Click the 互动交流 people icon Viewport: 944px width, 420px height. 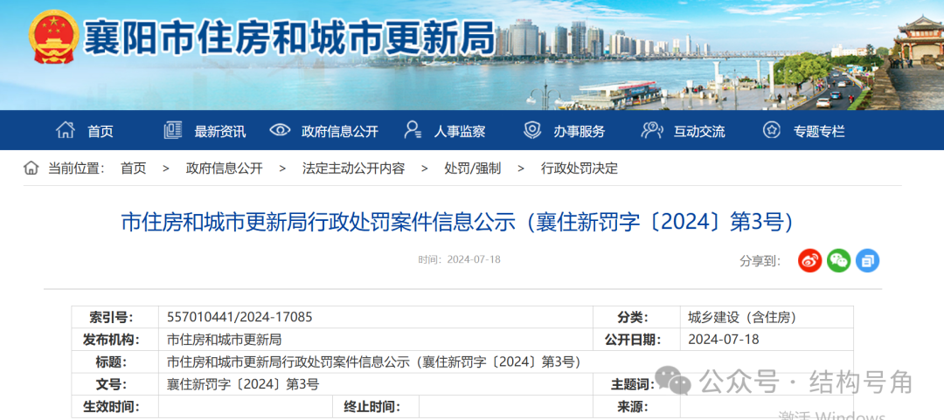point(651,131)
